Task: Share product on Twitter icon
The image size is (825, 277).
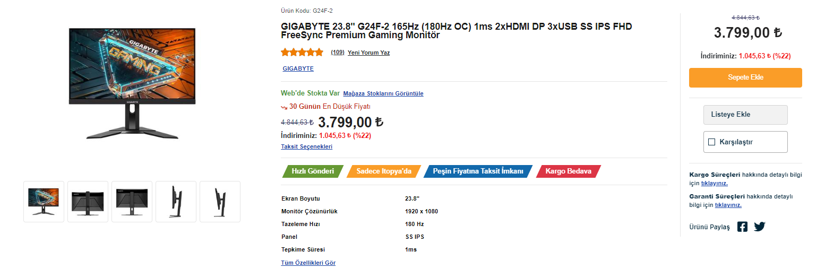Action: pos(760,227)
